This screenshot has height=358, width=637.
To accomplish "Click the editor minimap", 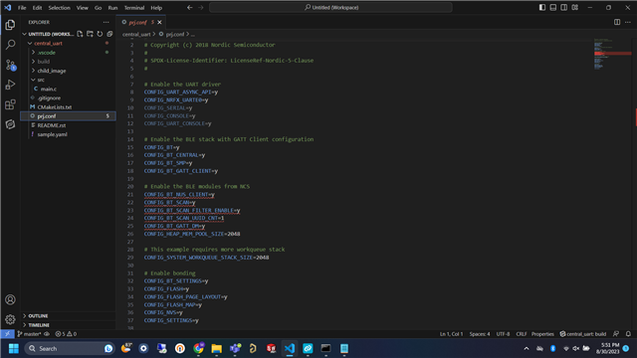I will [x=613, y=54].
